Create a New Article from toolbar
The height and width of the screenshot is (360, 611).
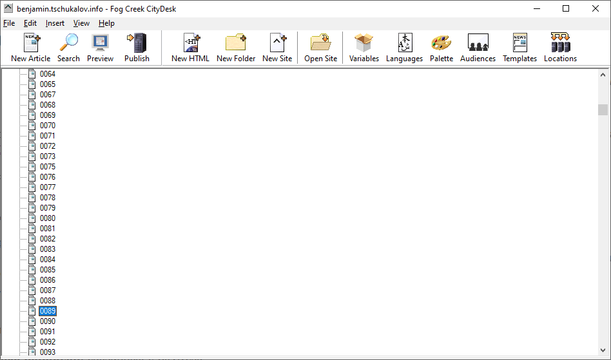(x=30, y=48)
